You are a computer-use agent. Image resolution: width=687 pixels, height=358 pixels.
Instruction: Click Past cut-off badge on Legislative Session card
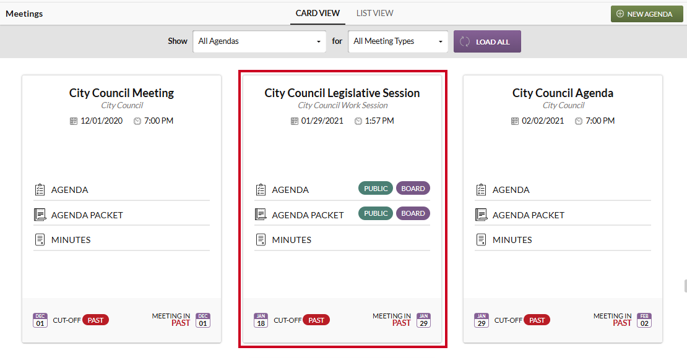(316, 320)
